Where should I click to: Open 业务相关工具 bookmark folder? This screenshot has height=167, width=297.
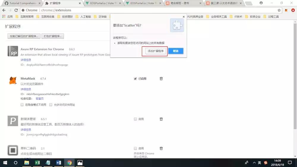coord(217,17)
